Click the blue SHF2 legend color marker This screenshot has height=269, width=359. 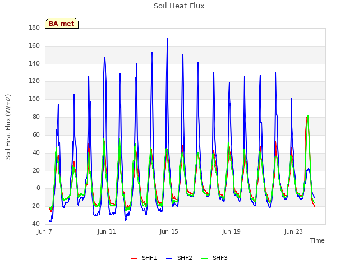pyautogui.click(x=169, y=259)
